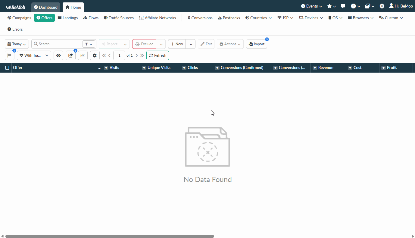Open the settings gear in top bar
The image size is (415, 238).
pos(382,6)
